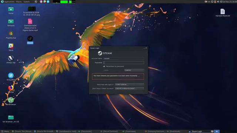
Task: Open the tor-browser_en-US folder
Action: pyautogui.click(x=11, y=119)
